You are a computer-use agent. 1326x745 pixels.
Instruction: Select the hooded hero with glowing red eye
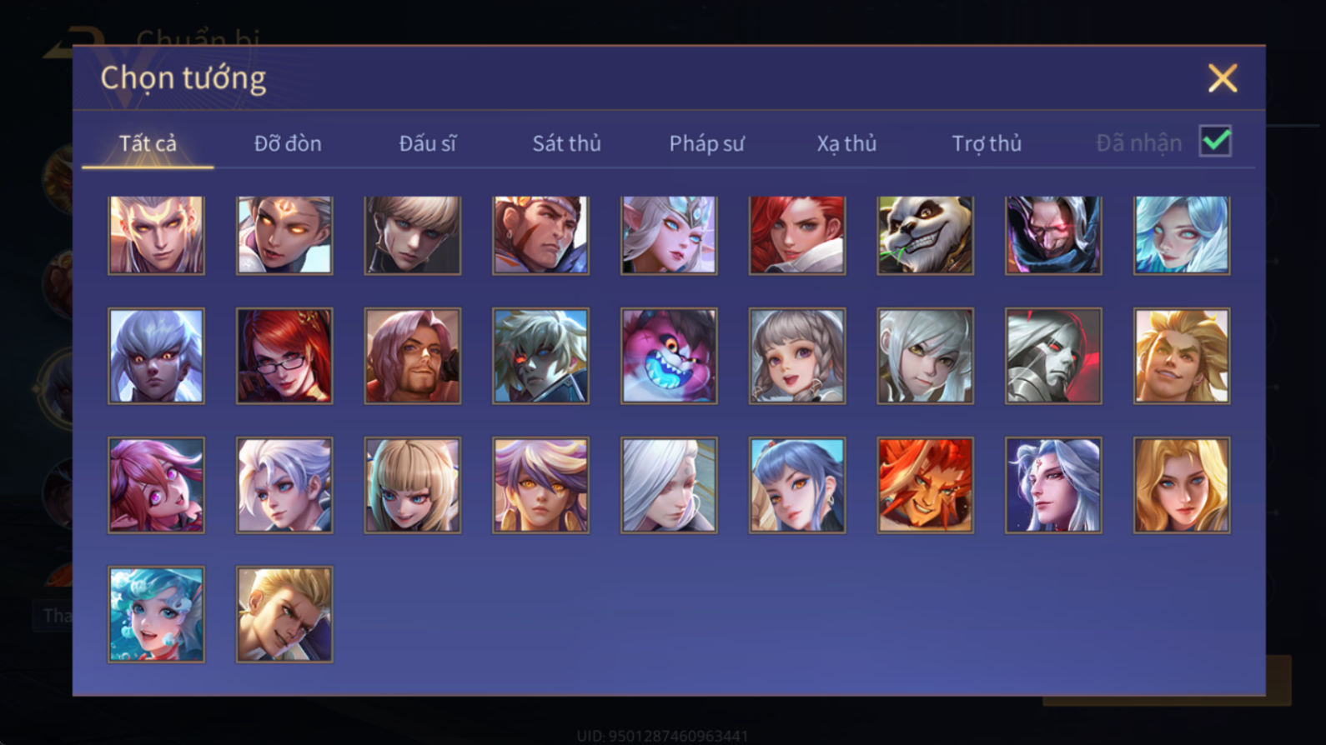1053,235
